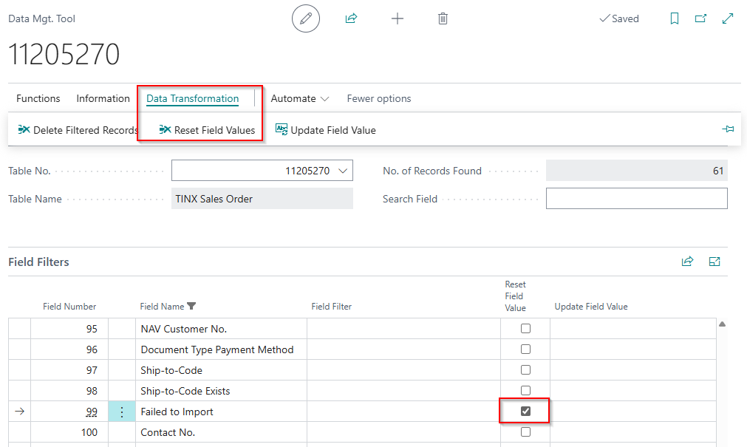This screenshot has height=447, width=747.
Task: Open the Information menu
Action: coord(103,99)
